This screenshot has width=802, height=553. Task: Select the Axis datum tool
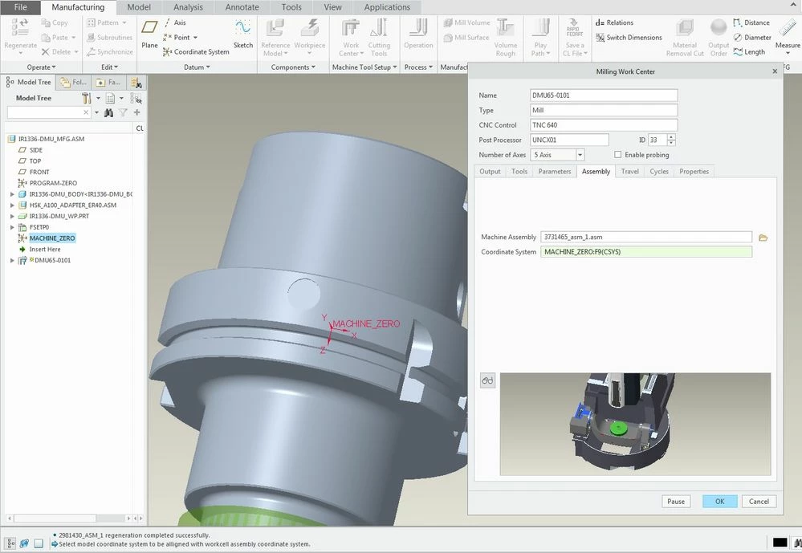(174, 22)
